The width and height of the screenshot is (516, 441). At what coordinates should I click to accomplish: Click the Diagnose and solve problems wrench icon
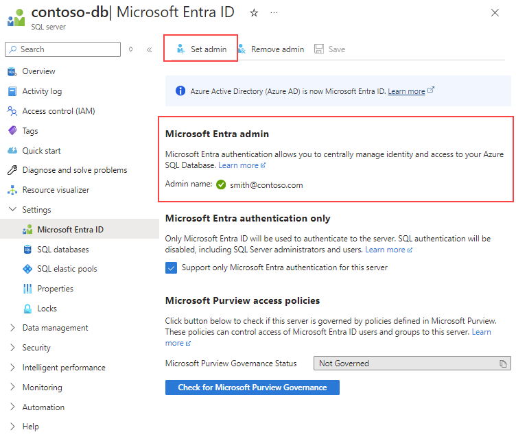click(x=12, y=170)
